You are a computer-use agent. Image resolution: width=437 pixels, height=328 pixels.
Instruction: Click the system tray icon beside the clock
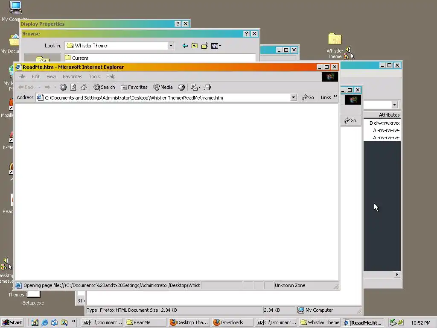click(x=400, y=322)
